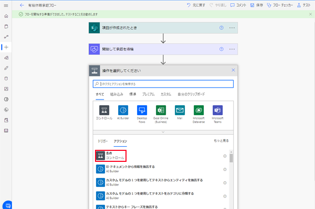Image resolution: width=315 pixels, height=209 pixels.
Task: Select the 条件 コントロール action
Action: pos(111,156)
